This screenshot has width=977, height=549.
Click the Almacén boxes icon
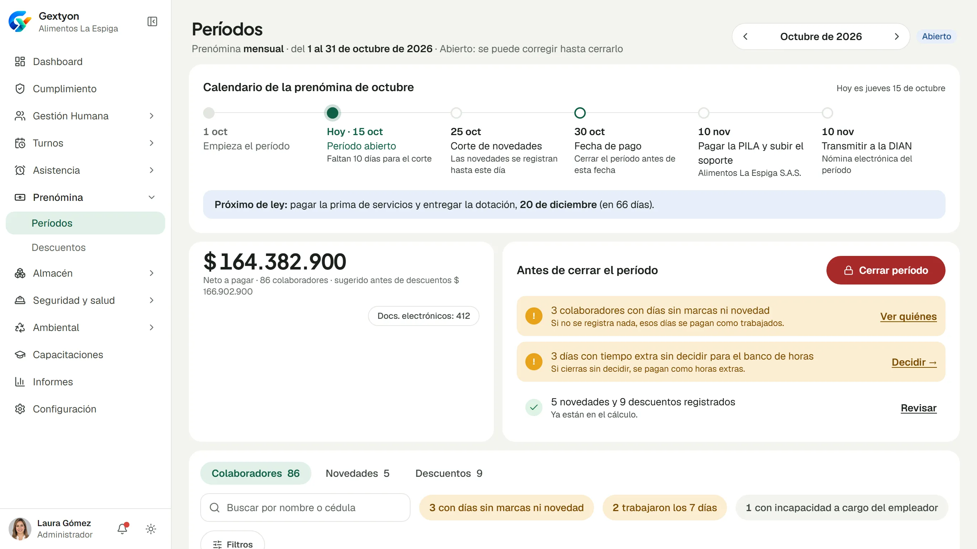[x=20, y=273]
